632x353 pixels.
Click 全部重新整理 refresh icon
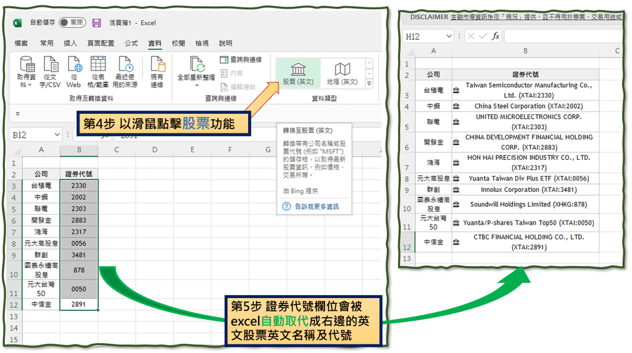click(196, 72)
